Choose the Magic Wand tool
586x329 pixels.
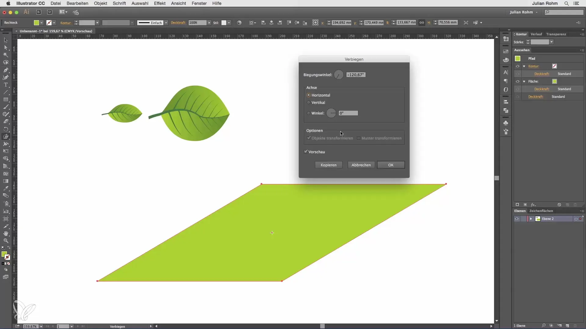pos(5,55)
